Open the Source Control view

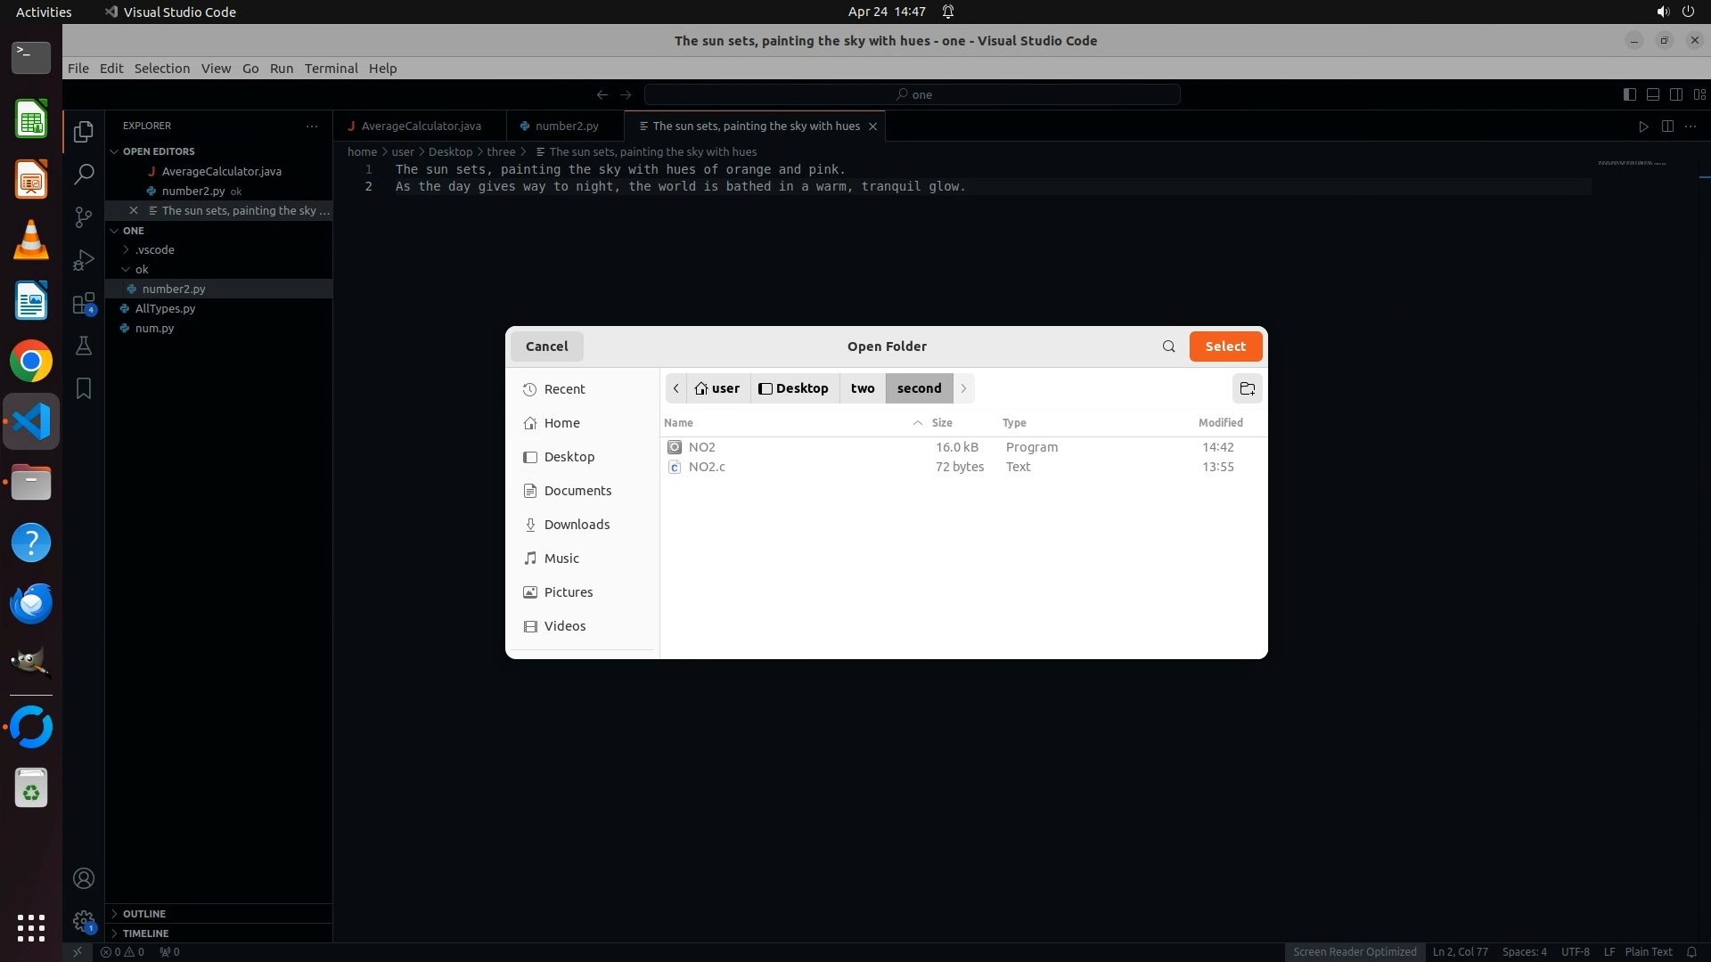(84, 216)
